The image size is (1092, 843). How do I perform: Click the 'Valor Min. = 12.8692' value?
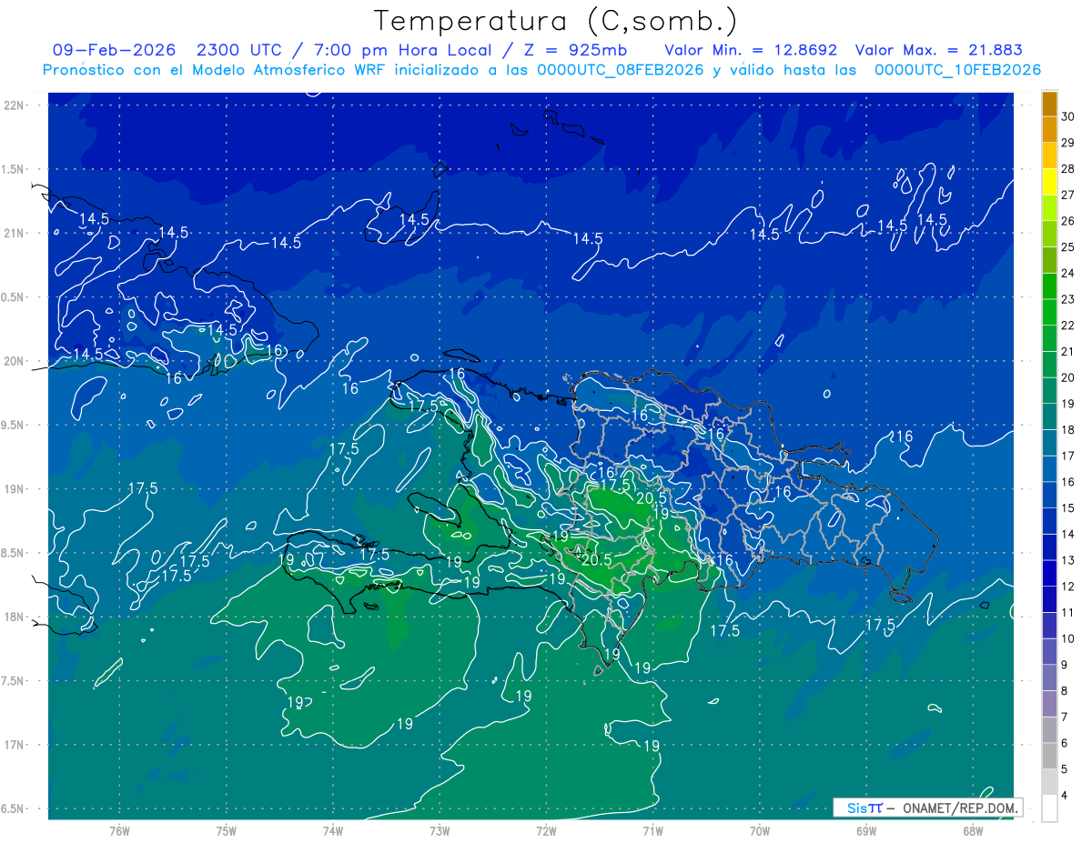tap(751, 51)
